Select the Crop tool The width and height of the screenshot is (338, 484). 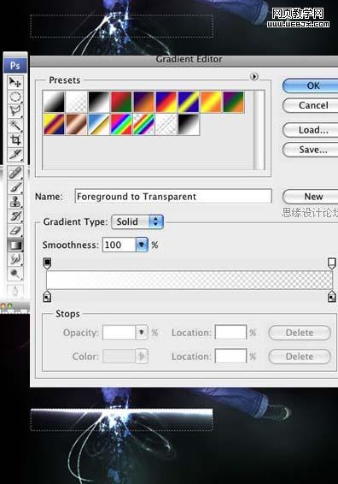tap(15, 140)
